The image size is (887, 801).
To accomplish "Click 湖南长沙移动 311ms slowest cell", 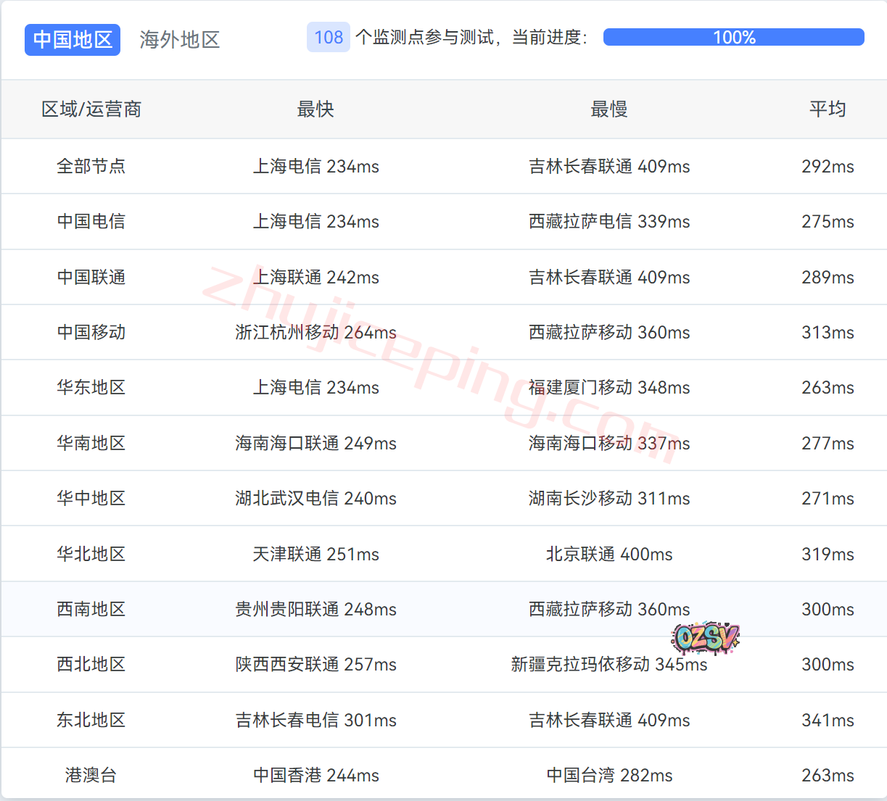I will tap(608, 498).
